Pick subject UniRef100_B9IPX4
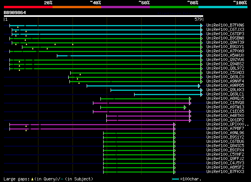The image size is (251, 182). pos(225,150)
